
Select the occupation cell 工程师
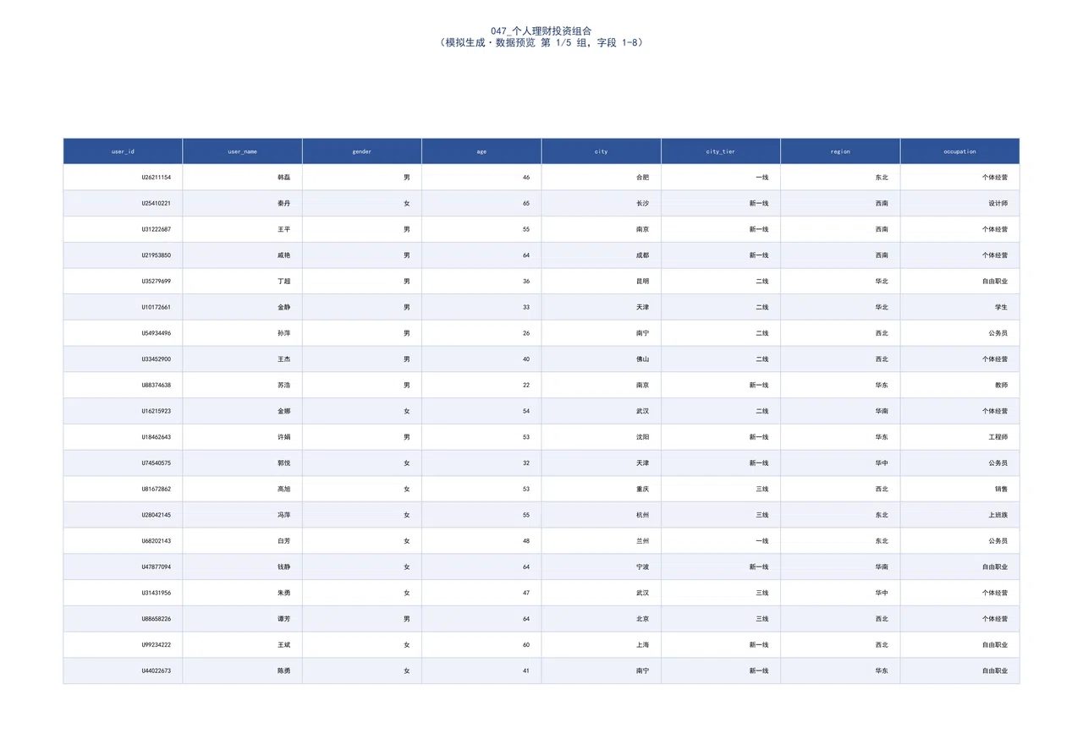960,437
